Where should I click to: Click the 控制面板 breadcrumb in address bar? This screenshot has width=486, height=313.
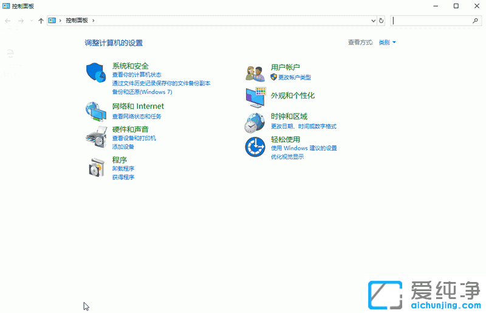click(77, 21)
